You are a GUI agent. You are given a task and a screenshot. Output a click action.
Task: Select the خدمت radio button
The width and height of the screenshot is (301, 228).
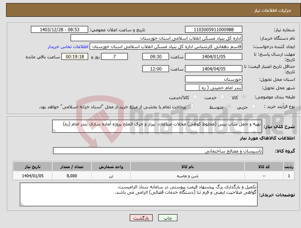coord(222,97)
